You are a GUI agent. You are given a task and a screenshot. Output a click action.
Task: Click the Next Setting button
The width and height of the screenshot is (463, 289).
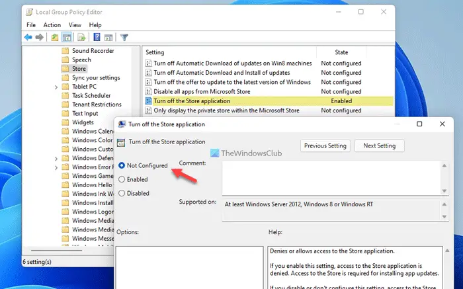coord(380,146)
